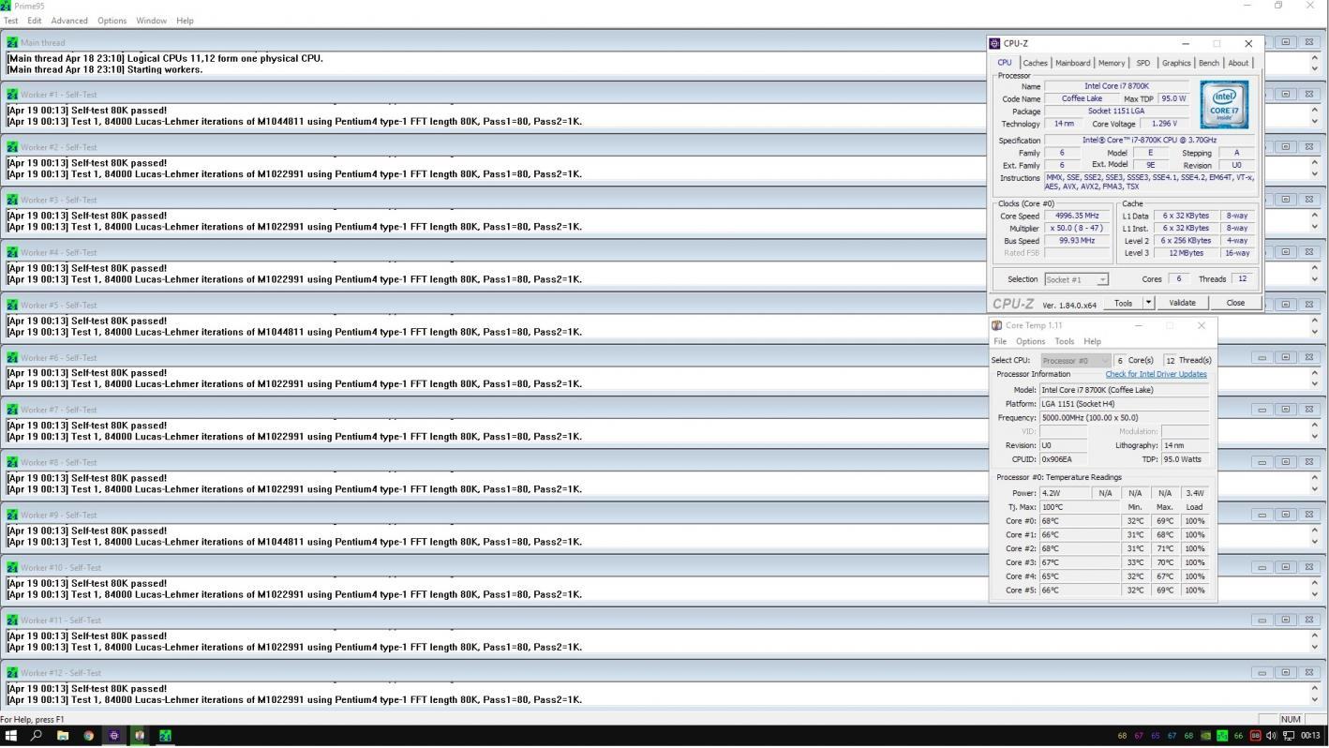Click the Validate button in CPU-Z
Viewport: 1329px width, 748px height.
(x=1182, y=303)
